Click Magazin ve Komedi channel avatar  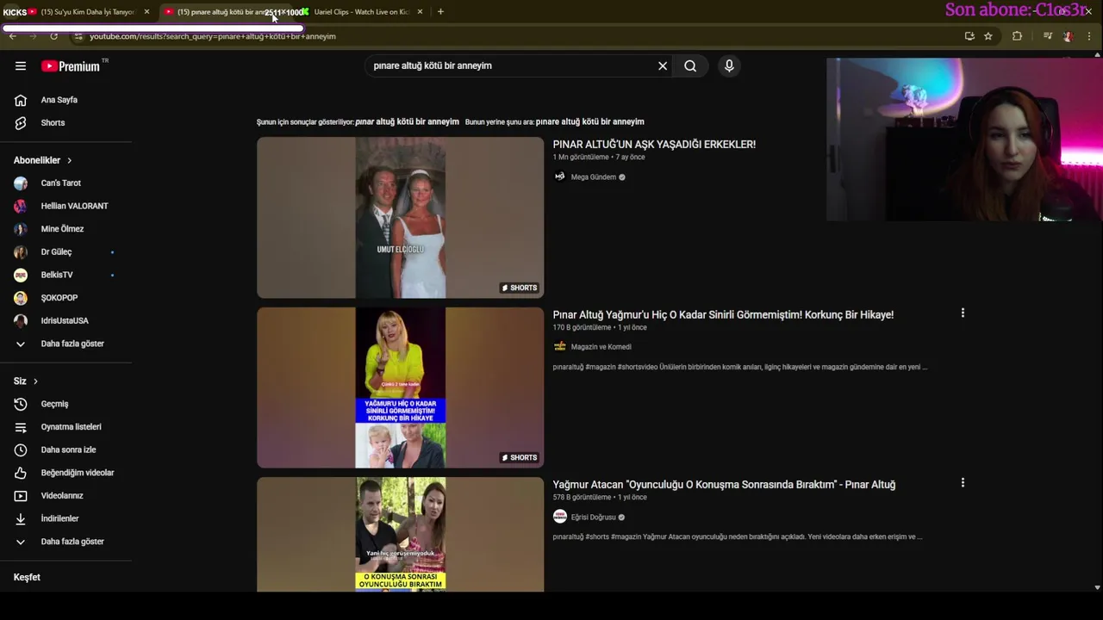point(560,346)
